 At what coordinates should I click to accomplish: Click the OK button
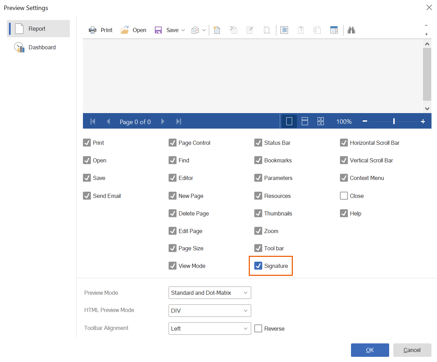(370, 350)
